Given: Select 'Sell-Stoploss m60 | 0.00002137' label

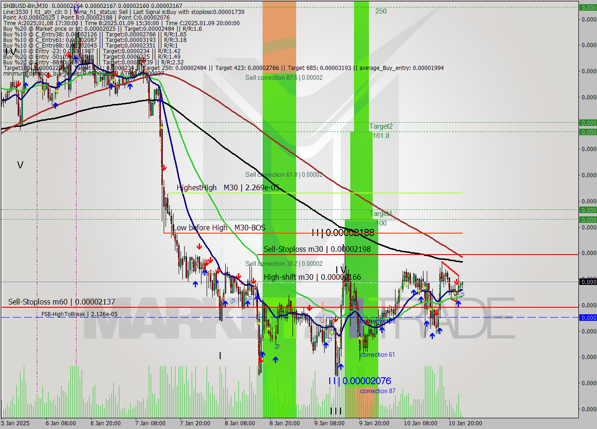Looking at the screenshot, I should point(62,302).
